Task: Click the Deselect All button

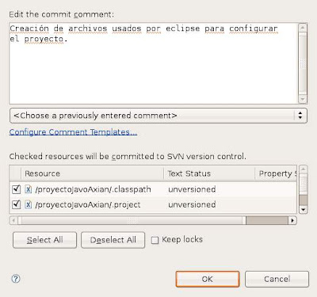Action: pos(113,240)
